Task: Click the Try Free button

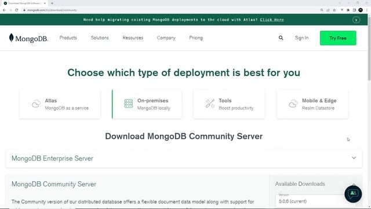Action: pyautogui.click(x=338, y=38)
